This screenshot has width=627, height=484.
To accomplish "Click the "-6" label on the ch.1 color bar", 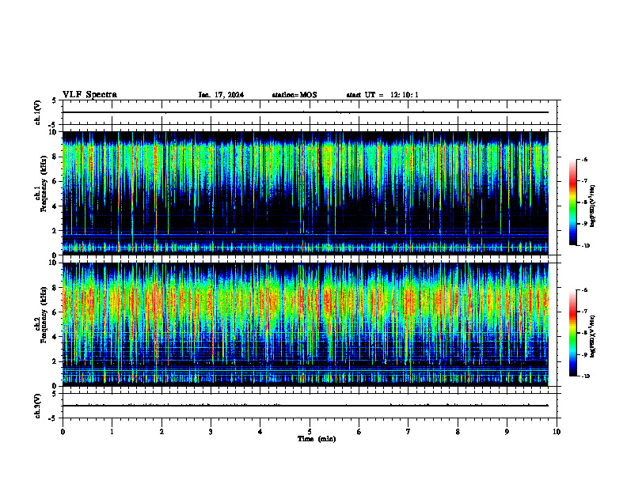I will (x=584, y=159).
